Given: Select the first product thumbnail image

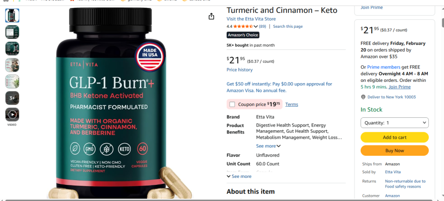Looking at the screenshot, I should [12, 16].
